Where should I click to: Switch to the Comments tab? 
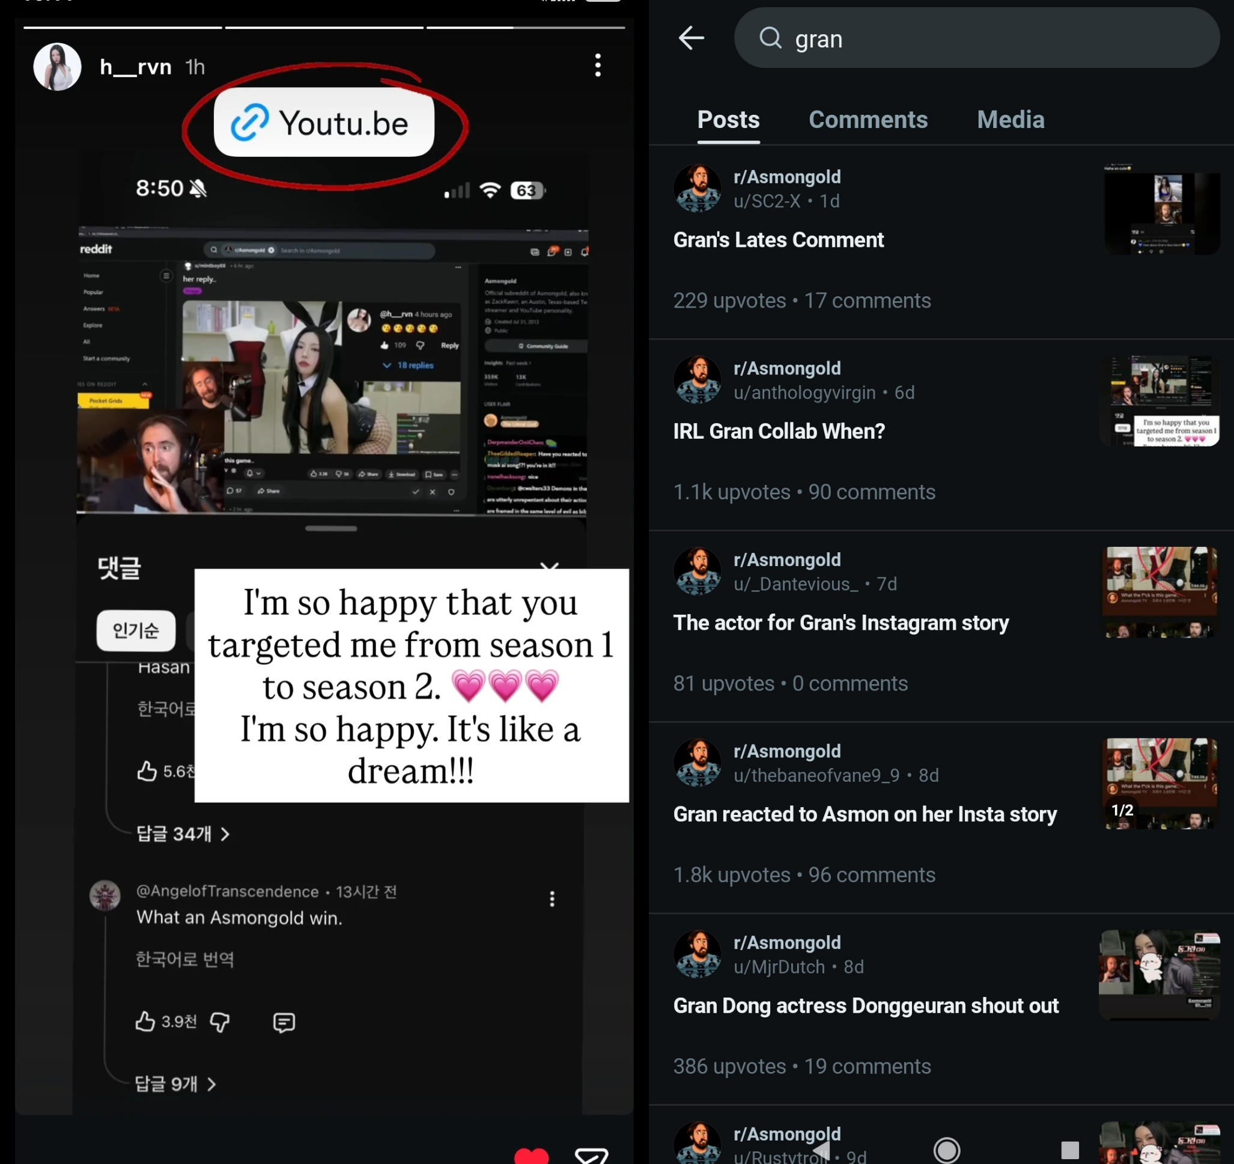coord(868,120)
